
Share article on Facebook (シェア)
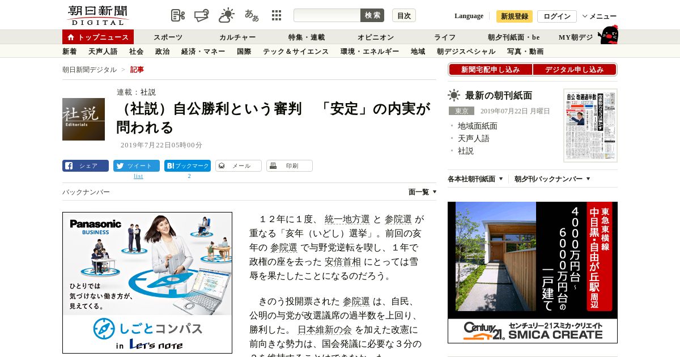click(x=86, y=166)
